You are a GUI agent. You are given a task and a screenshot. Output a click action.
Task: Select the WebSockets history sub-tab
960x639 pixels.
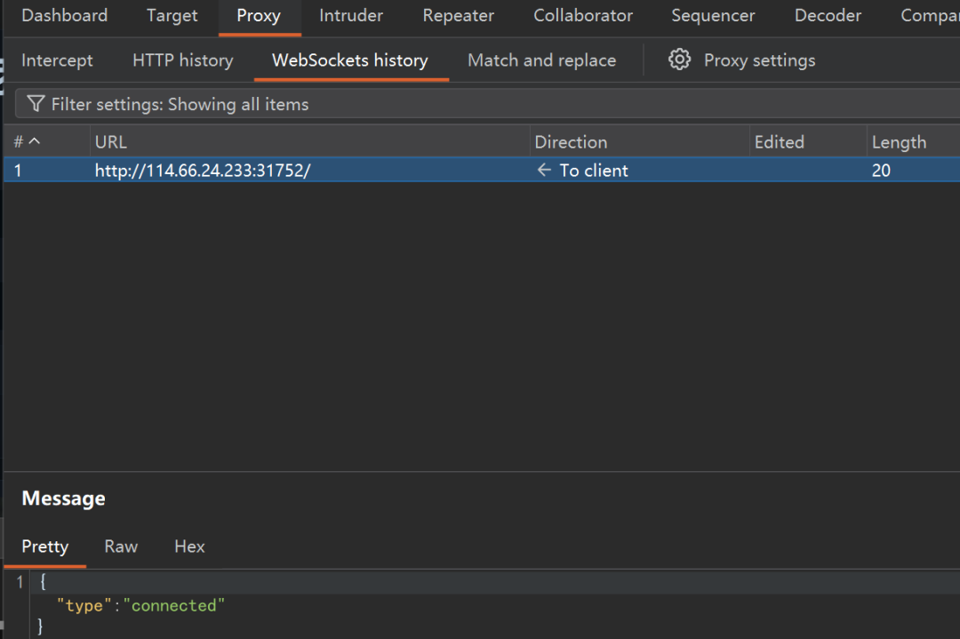click(x=350, y=60)
